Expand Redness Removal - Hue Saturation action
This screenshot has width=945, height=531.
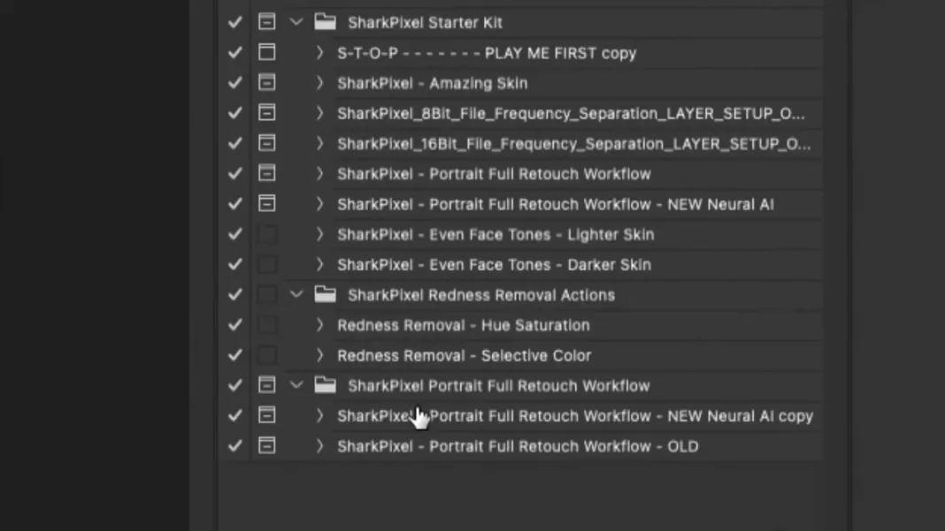(x=319, y=325)
